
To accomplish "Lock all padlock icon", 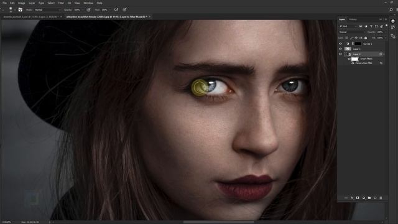I will pos(366,38).
